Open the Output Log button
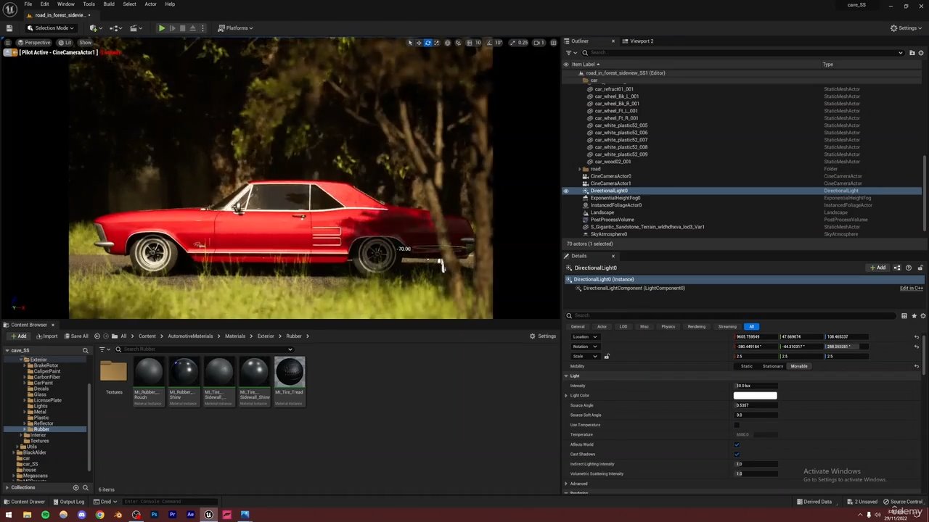The height and width of the screenshot is (522, 929). (67, 502)
